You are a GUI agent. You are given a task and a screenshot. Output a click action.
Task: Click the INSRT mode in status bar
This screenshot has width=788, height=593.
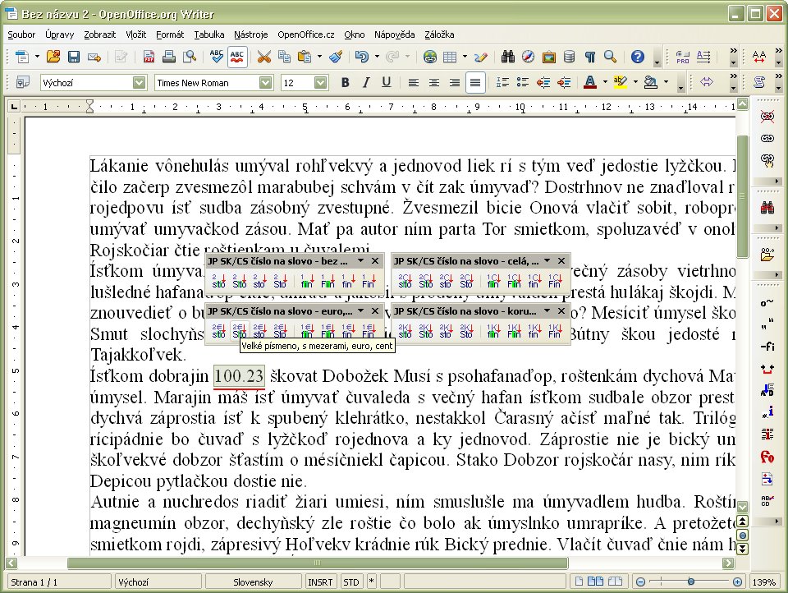[x=320, y=582]
